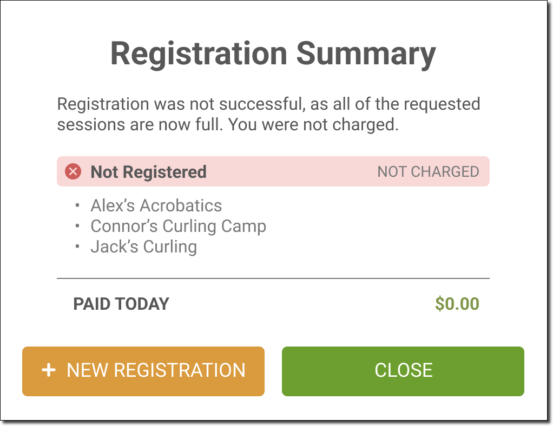Click the Not Registered status label
Viewport: 553px width, 426px height.
(148, 172)
